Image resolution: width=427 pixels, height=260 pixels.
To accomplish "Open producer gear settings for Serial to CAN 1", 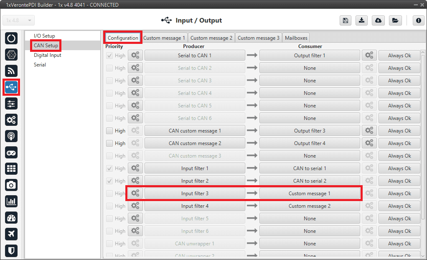I will click(135, 55).
